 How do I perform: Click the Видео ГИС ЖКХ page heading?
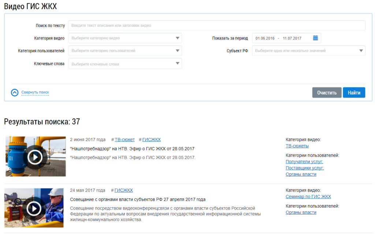(30, 6)
